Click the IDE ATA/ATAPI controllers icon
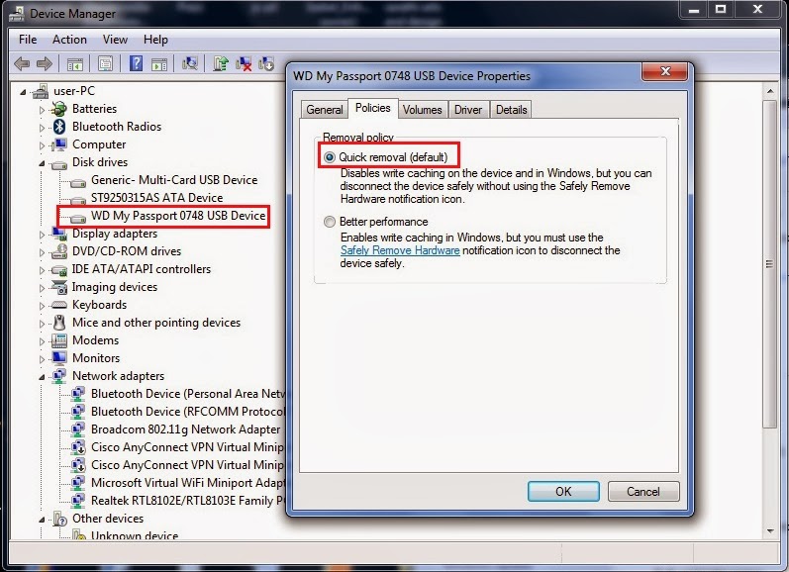789x572 pixels. [x=58, y=270]
